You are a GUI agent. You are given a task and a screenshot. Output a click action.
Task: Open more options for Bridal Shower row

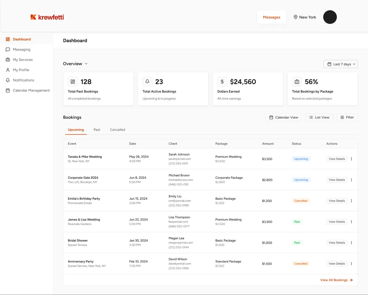tap(351, 243)
